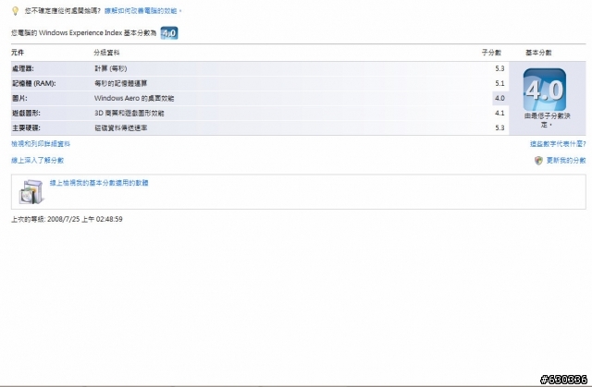Select the primary hard disk row label
This screenshot has width=592, height=387.
26,128
